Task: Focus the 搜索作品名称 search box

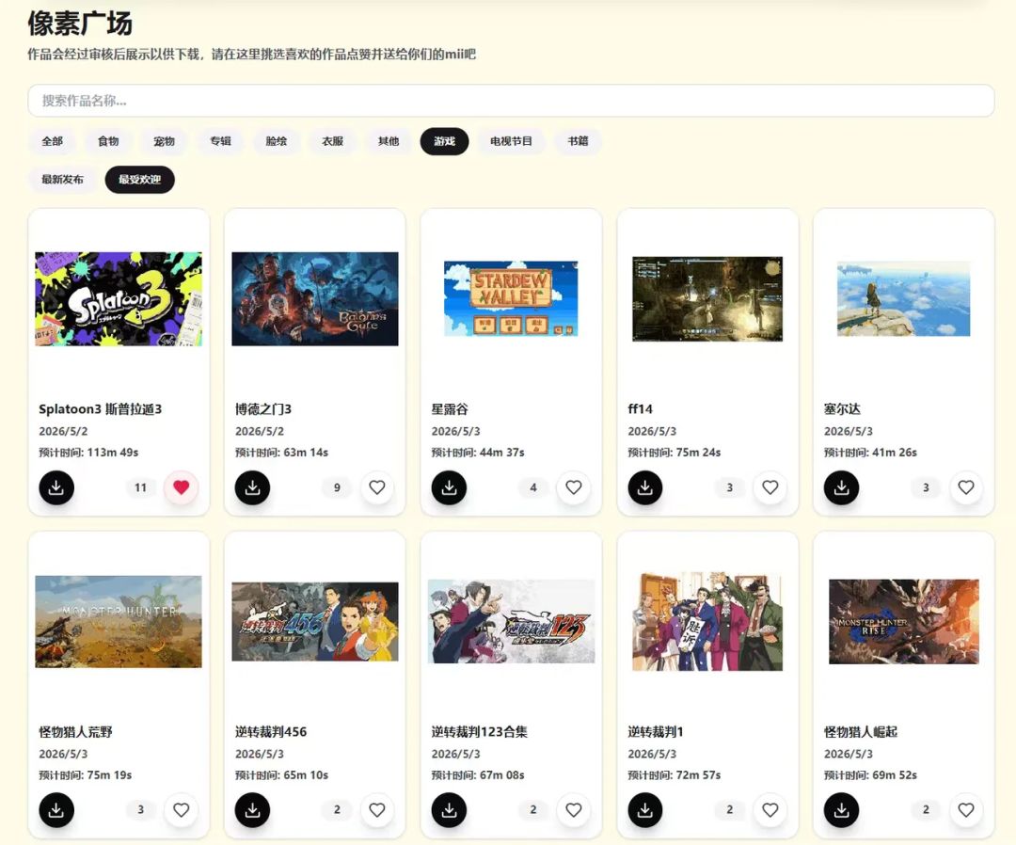Action: click(x=511, y=101)
